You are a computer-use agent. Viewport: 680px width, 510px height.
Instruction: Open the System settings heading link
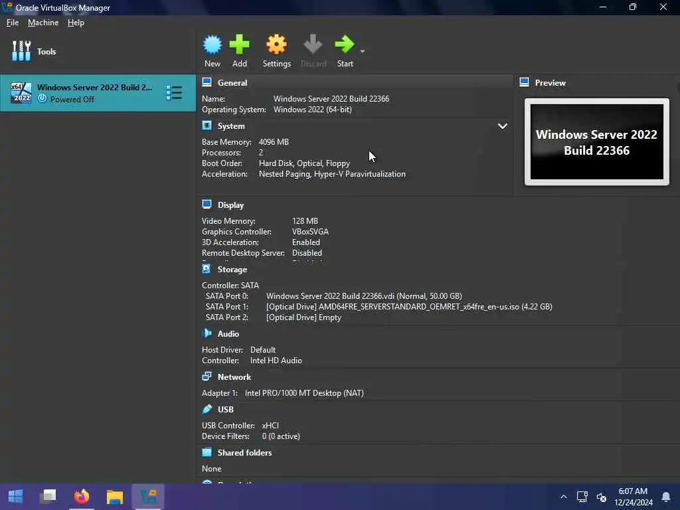point(231,126)
